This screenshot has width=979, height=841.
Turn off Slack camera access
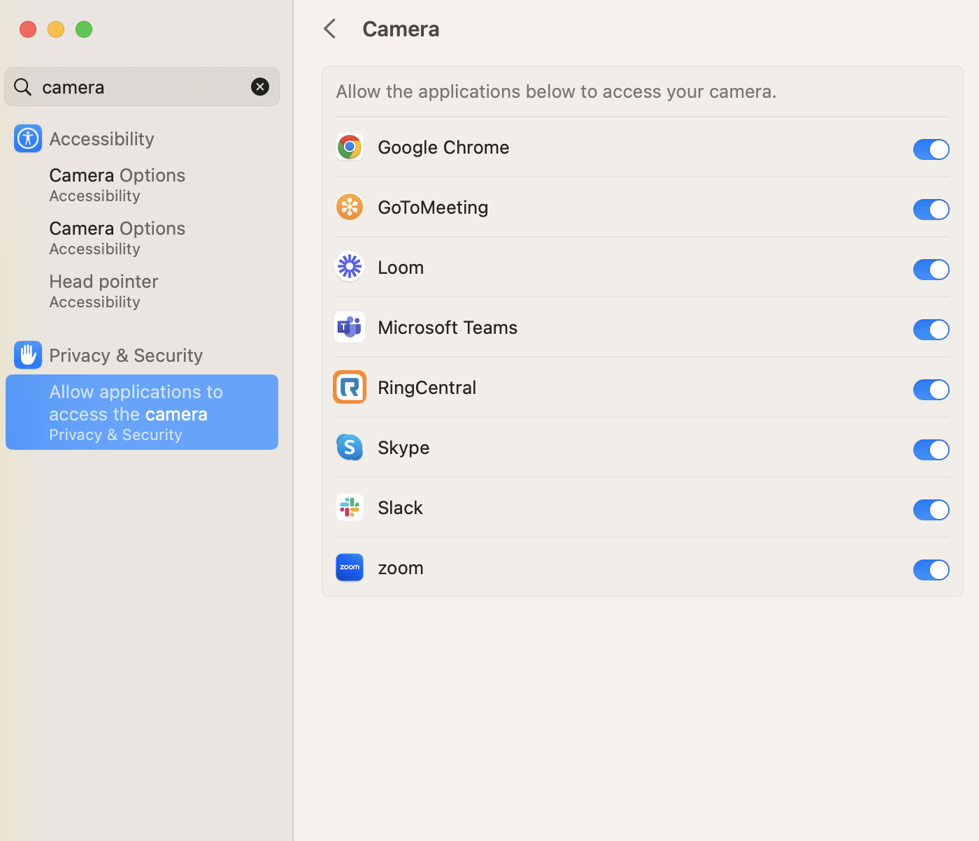point(931,509)
